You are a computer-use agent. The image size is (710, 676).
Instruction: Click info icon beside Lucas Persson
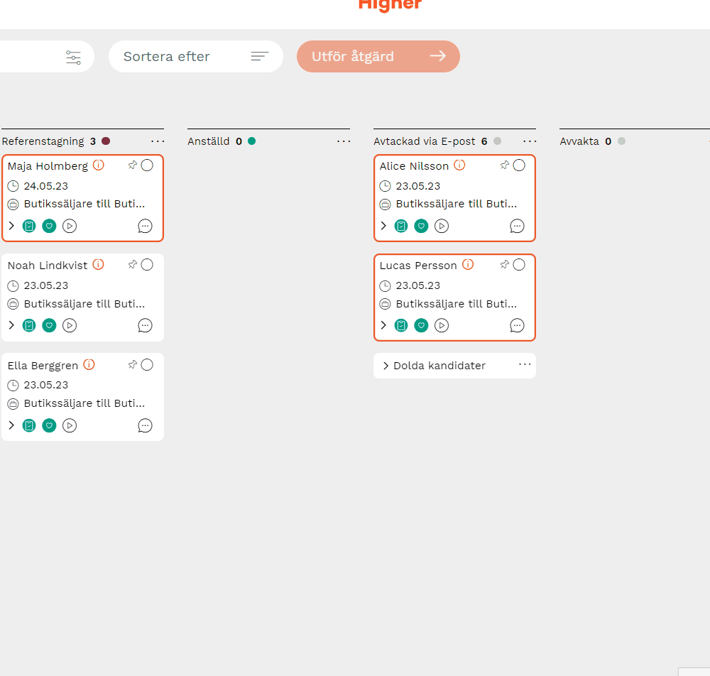(x=468, y=265)
